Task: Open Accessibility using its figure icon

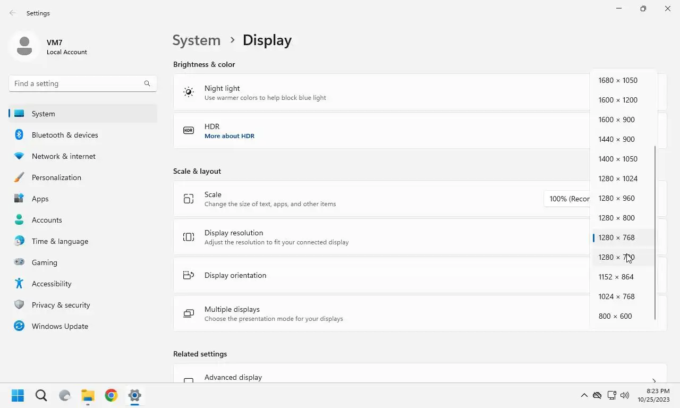Action: click(19, 284)
